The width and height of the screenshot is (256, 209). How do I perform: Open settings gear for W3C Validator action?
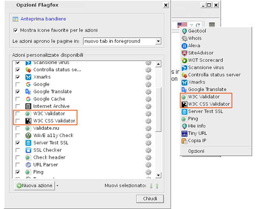(x=148, y=113)
